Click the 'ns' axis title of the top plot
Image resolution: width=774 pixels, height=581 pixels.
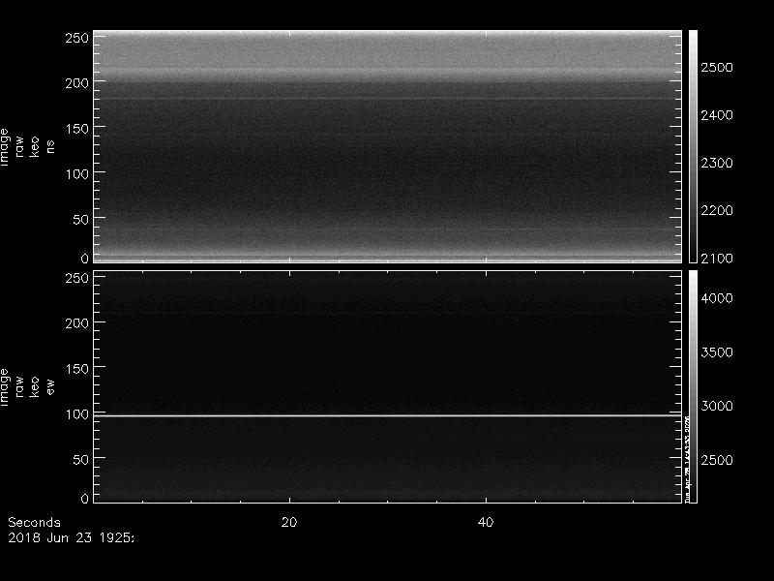coord(50,147)
